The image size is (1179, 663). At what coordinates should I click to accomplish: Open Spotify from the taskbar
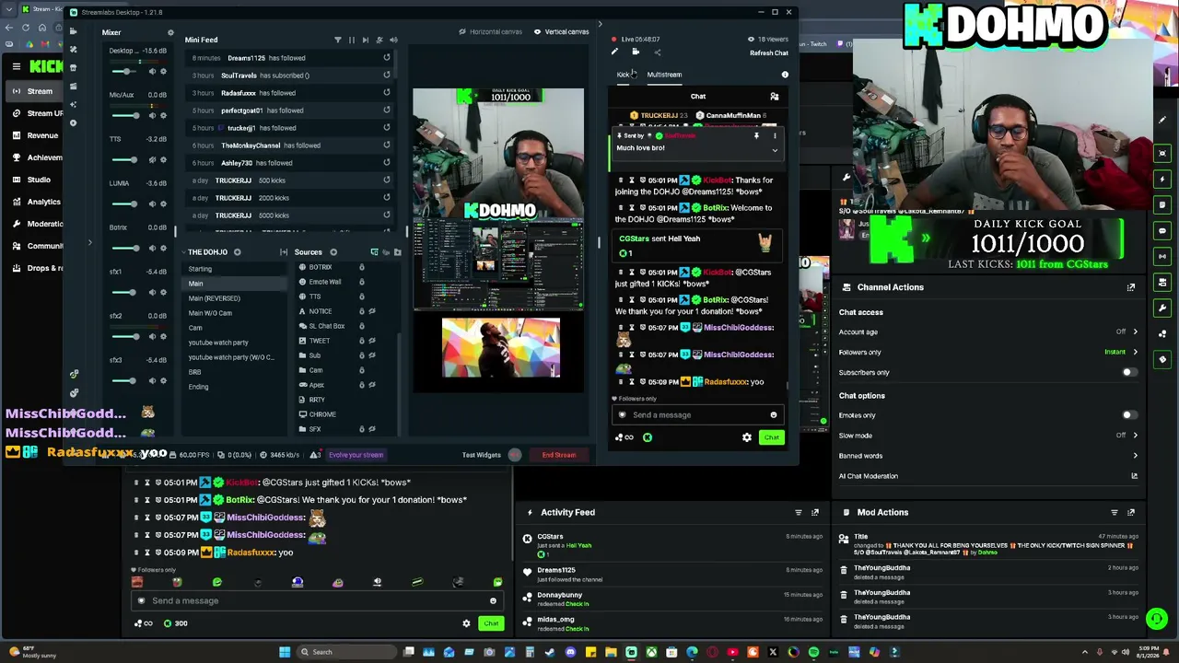point(813,652)
